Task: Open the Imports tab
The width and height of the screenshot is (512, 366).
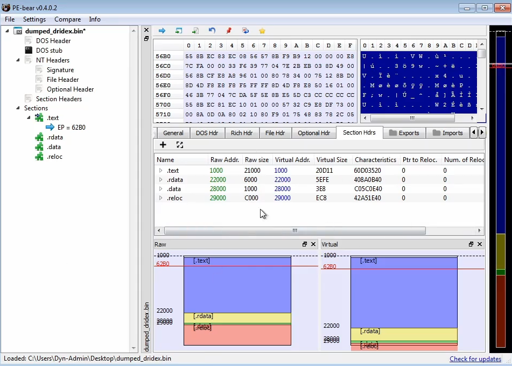Action: pos(447,133)
